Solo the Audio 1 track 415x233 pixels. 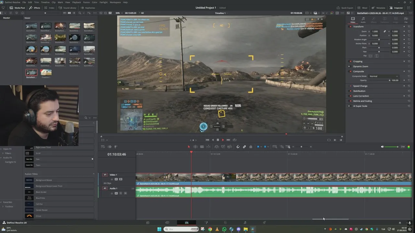[x=121, y=193]
